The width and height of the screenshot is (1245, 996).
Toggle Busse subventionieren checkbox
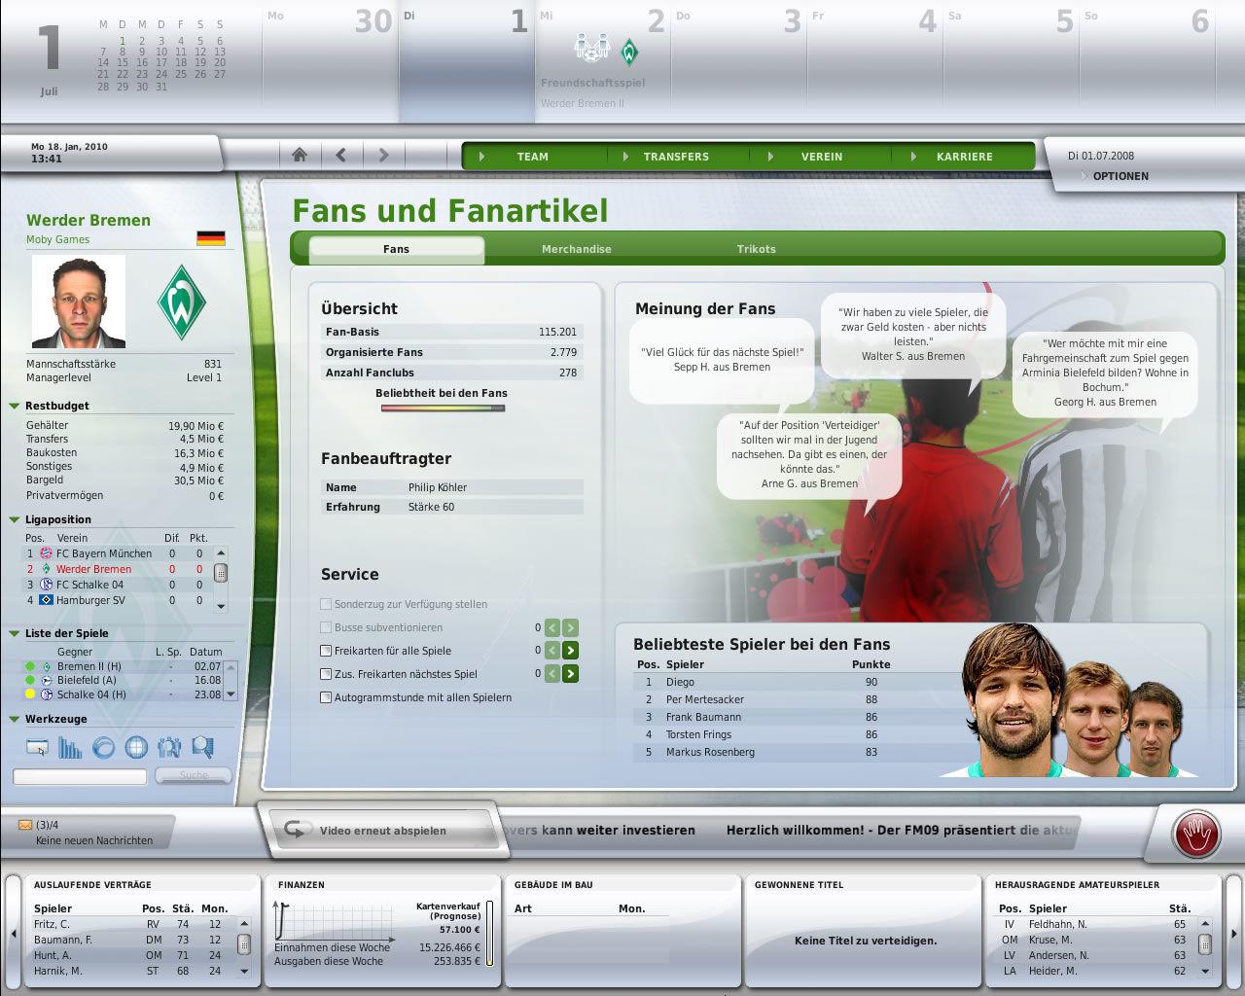pos(326,627)
